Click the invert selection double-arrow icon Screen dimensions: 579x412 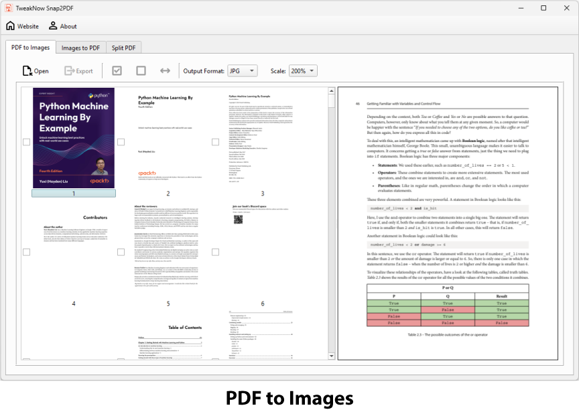(x=165, y=70)
